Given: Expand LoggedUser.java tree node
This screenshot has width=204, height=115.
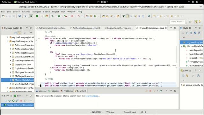Looking at the screenshot, I should [x=11, y=65].
